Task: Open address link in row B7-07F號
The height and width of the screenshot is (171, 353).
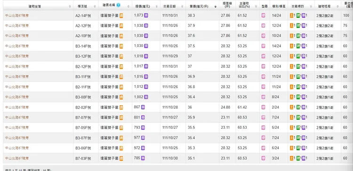Action: tap(17, 117)
